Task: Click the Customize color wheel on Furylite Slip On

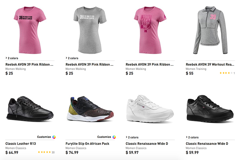Action: pyautogui.click(x=114, y=137)
